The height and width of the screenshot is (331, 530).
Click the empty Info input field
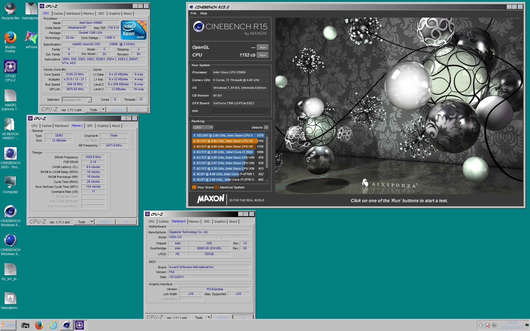(240, 111)
